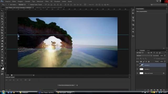The width and height of the screenshot is (168, 94).
Task: Click the background color swatch
Action: (3, 69)
